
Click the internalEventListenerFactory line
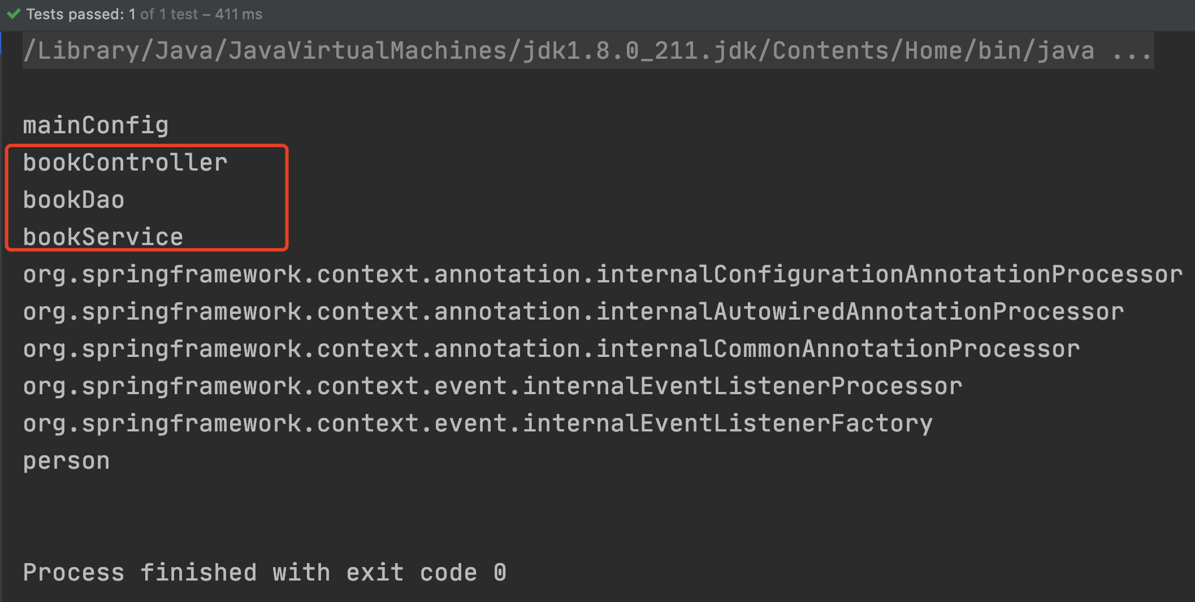tap(478, 424)
